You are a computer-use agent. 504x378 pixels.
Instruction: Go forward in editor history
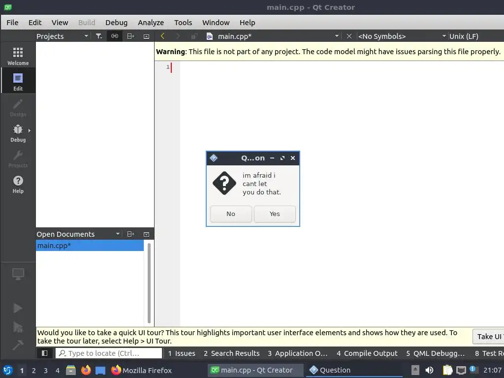pos(178,36)
